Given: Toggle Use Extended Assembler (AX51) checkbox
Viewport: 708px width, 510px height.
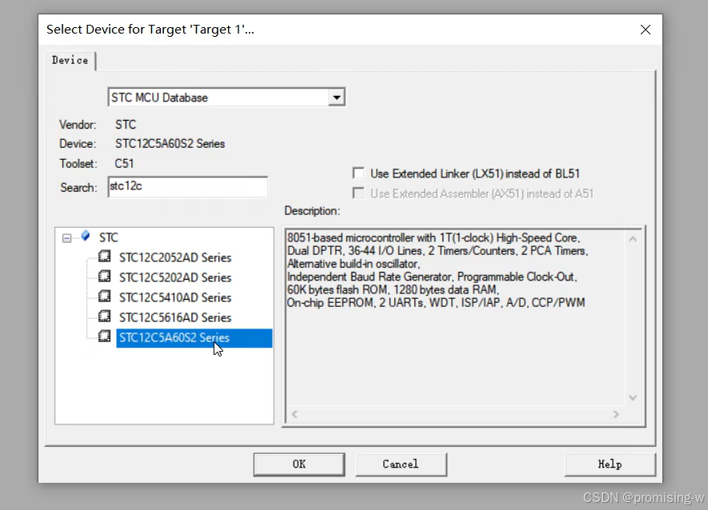Looking at the screenshot, I should tap(358, 193).
